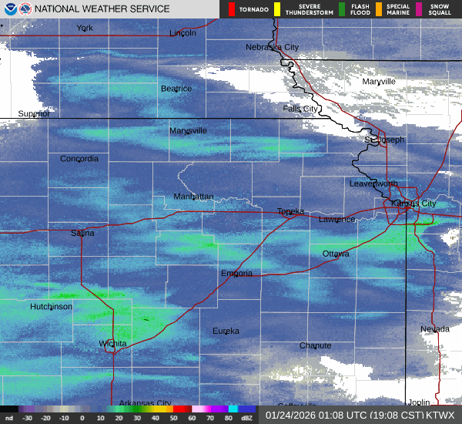Click the magenta Snow Squall legend swatch
462x424 pixels.
(420, 9)
